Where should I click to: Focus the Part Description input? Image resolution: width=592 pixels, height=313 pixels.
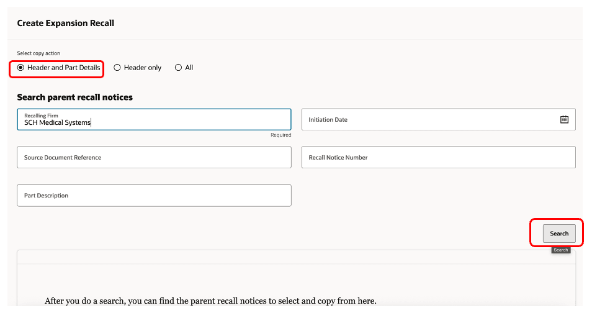coord(154,196)
